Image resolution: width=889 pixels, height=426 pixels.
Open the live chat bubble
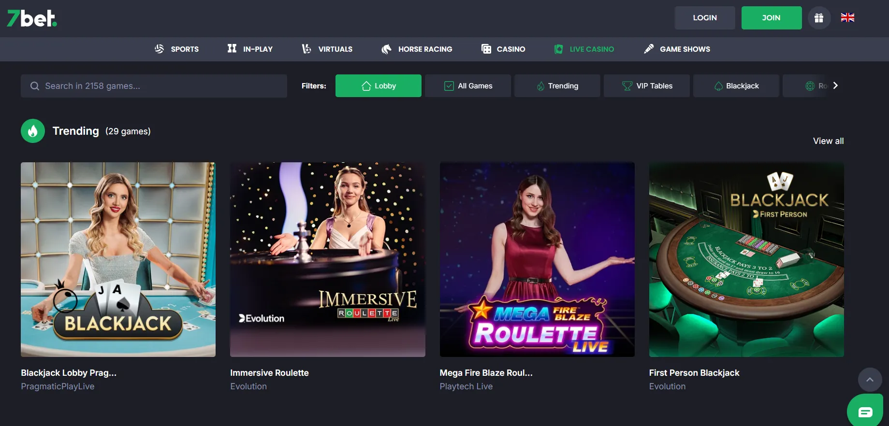[x=866, y=412]
